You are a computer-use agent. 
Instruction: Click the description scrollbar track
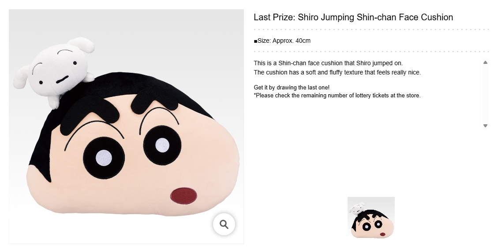485,94
